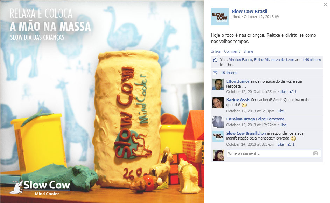This screenshot has height=203, width=330.
Task: Click the camera attach photo icon
Action: pyautogui.click(x=316, y=153)
